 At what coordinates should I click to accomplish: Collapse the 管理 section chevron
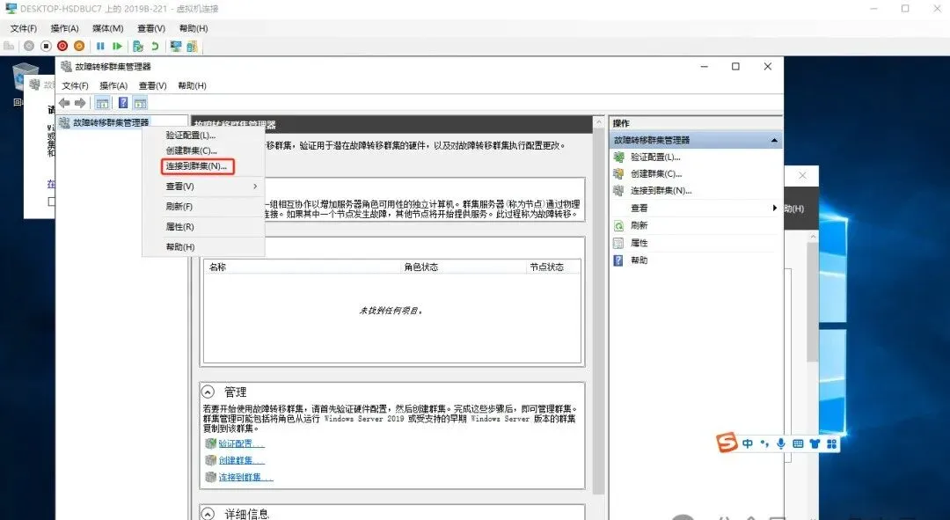(206, 392)
